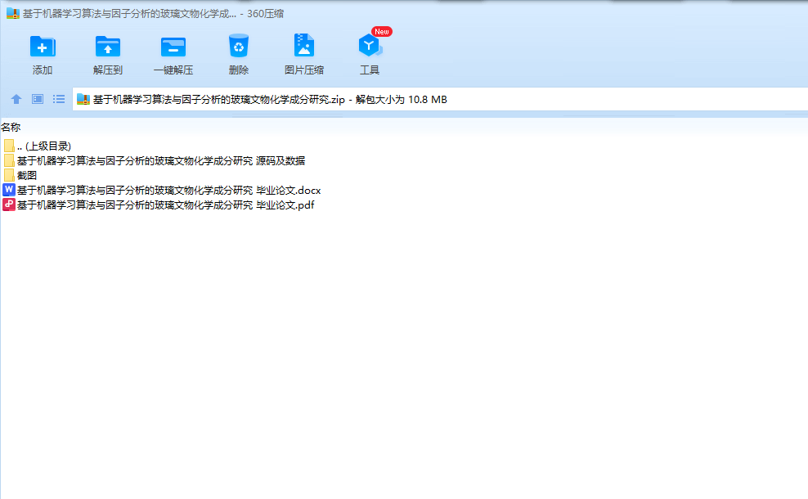Image resolution: width=808 pixels, height=499 pixels.
Task: Click the zip archive icon in address bar
Action: point(83,100)
